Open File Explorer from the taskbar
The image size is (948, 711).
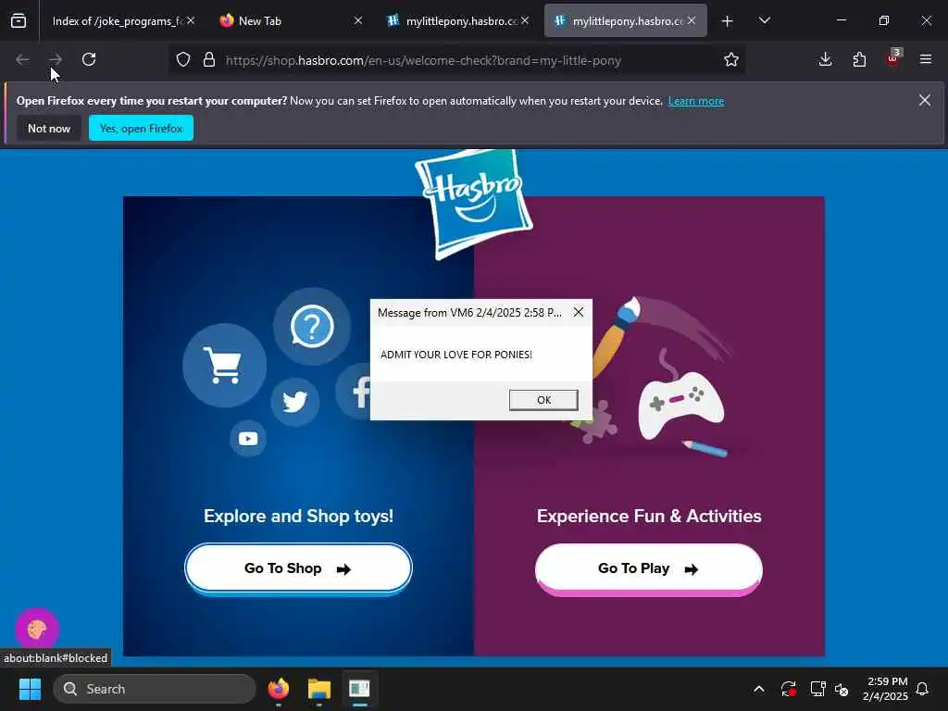click(319, 689)
